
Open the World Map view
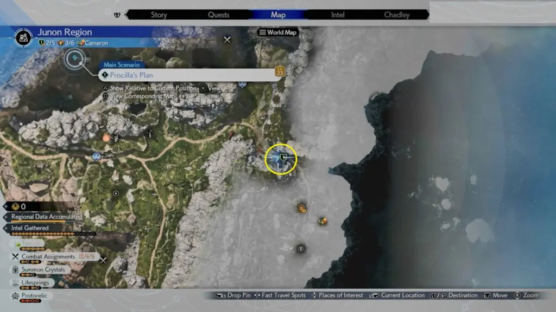[x=278, y=32]
